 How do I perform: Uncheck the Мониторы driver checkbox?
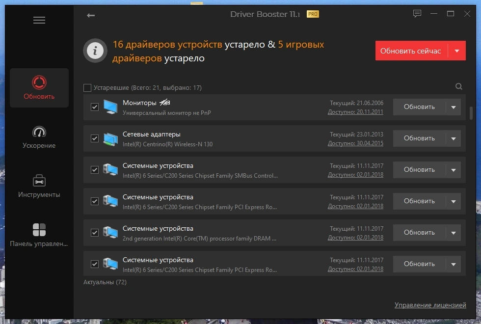(94, 107)
